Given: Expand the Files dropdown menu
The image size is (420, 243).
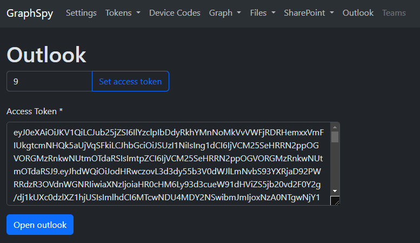Looking at the screenshot, I should (263, 13).
